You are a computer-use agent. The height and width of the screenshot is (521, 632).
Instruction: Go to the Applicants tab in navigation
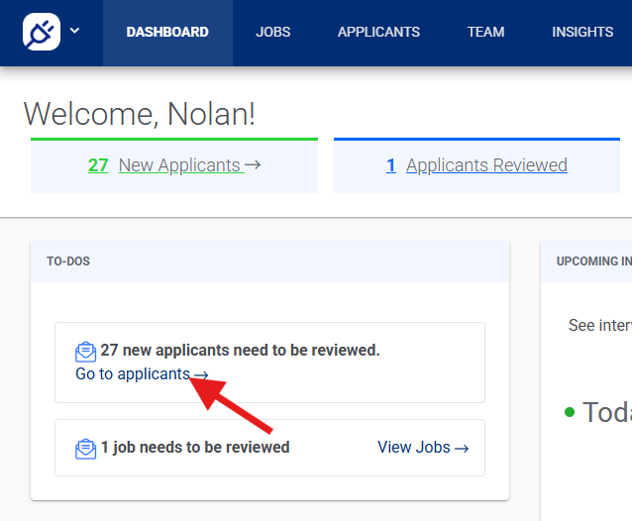378,32
